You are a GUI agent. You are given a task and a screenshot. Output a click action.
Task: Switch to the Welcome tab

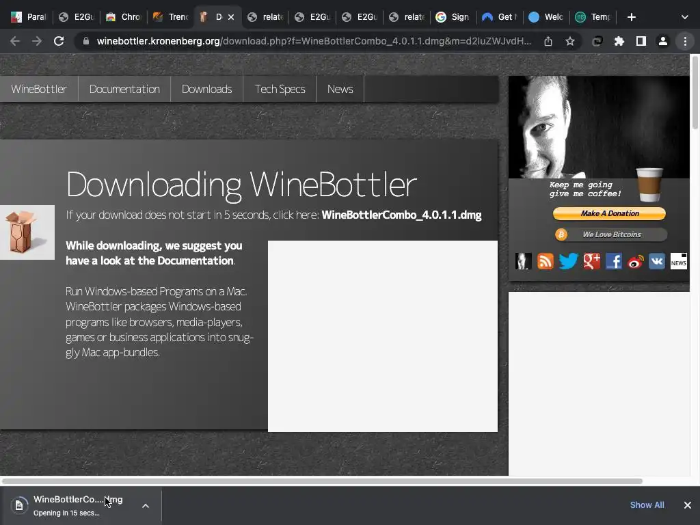point(546,17)
